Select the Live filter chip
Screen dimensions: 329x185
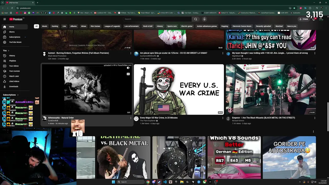64,26
